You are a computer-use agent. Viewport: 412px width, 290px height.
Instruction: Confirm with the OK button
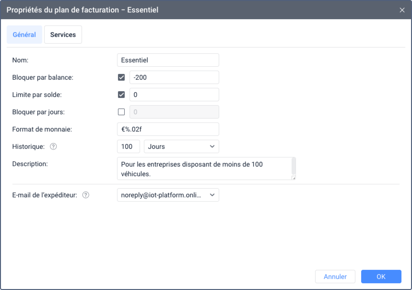(381, 277)
